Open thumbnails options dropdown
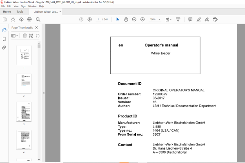Image resolution: width=245 pixels, height=163 pixels. [x=15, y=36]
